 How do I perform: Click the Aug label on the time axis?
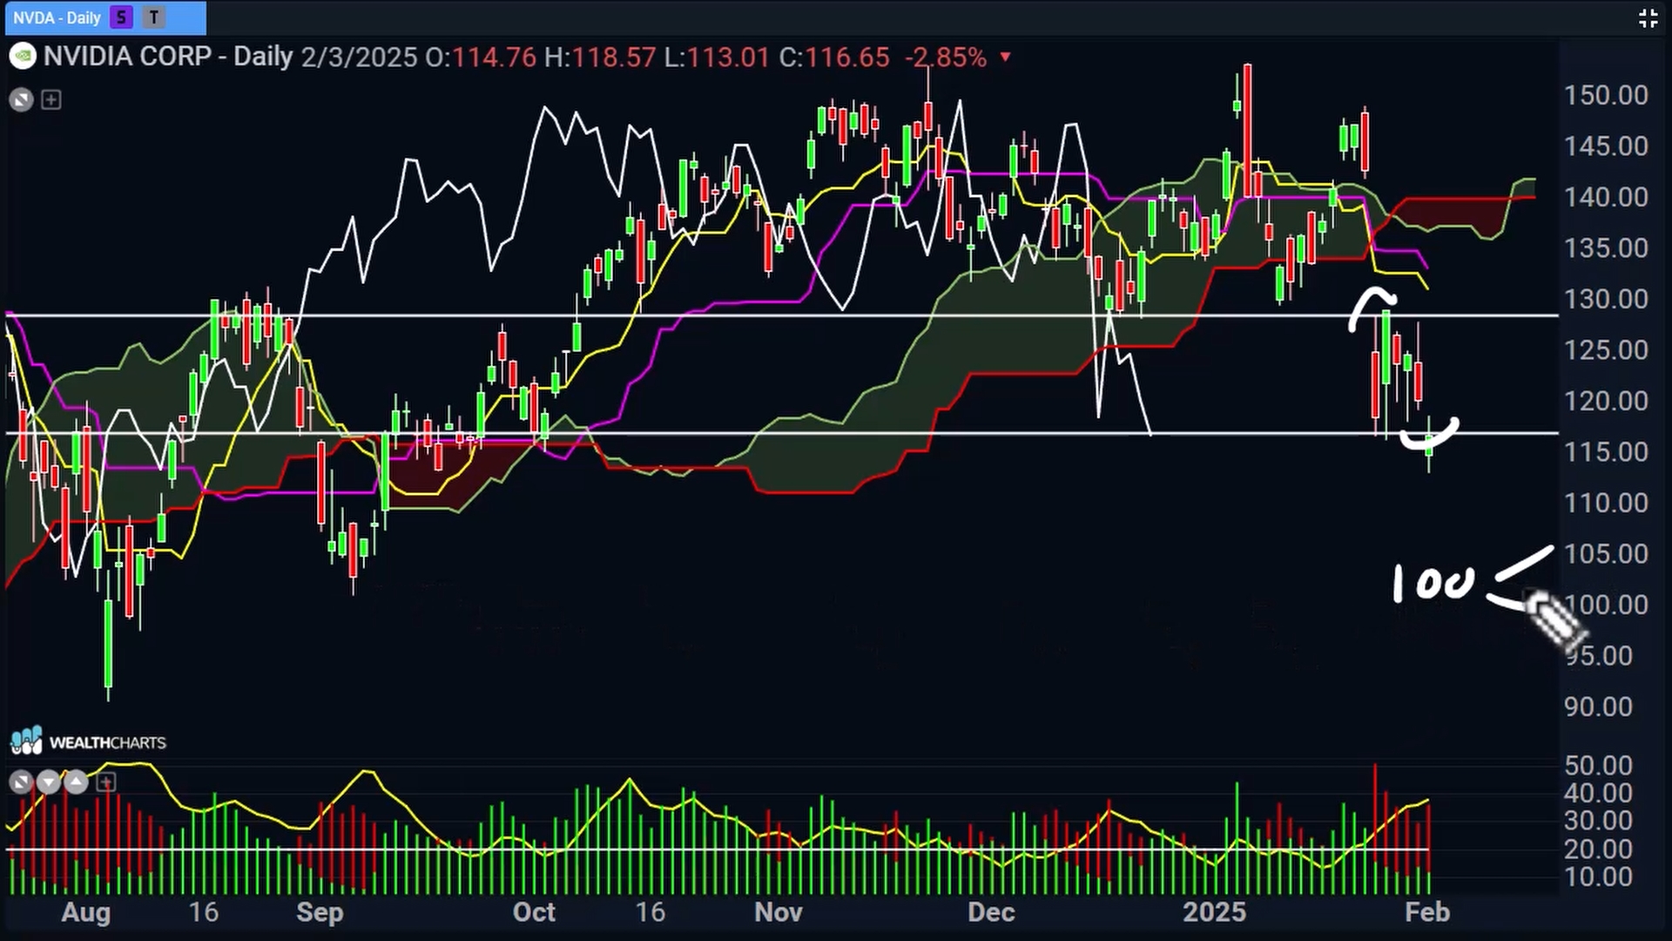point(86,912)
